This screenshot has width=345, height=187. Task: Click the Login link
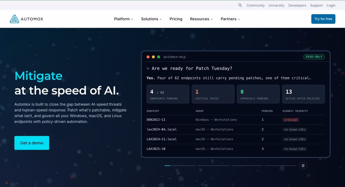pos(331,5)
